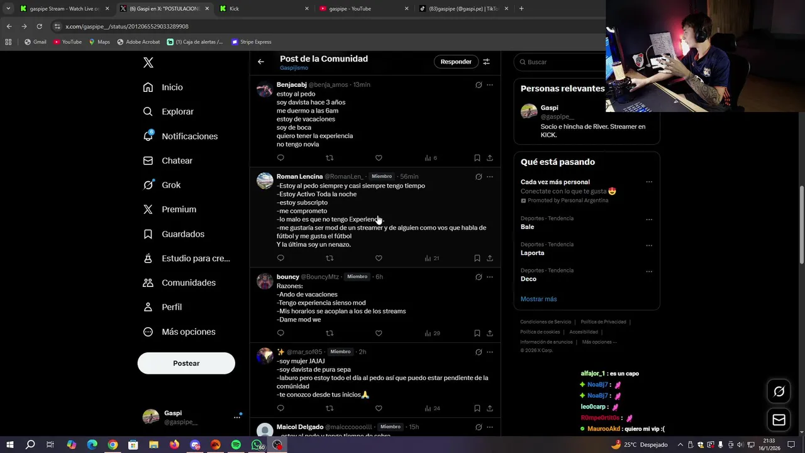
Task: Open Premium in the sidebar
Action: point(169,210)
